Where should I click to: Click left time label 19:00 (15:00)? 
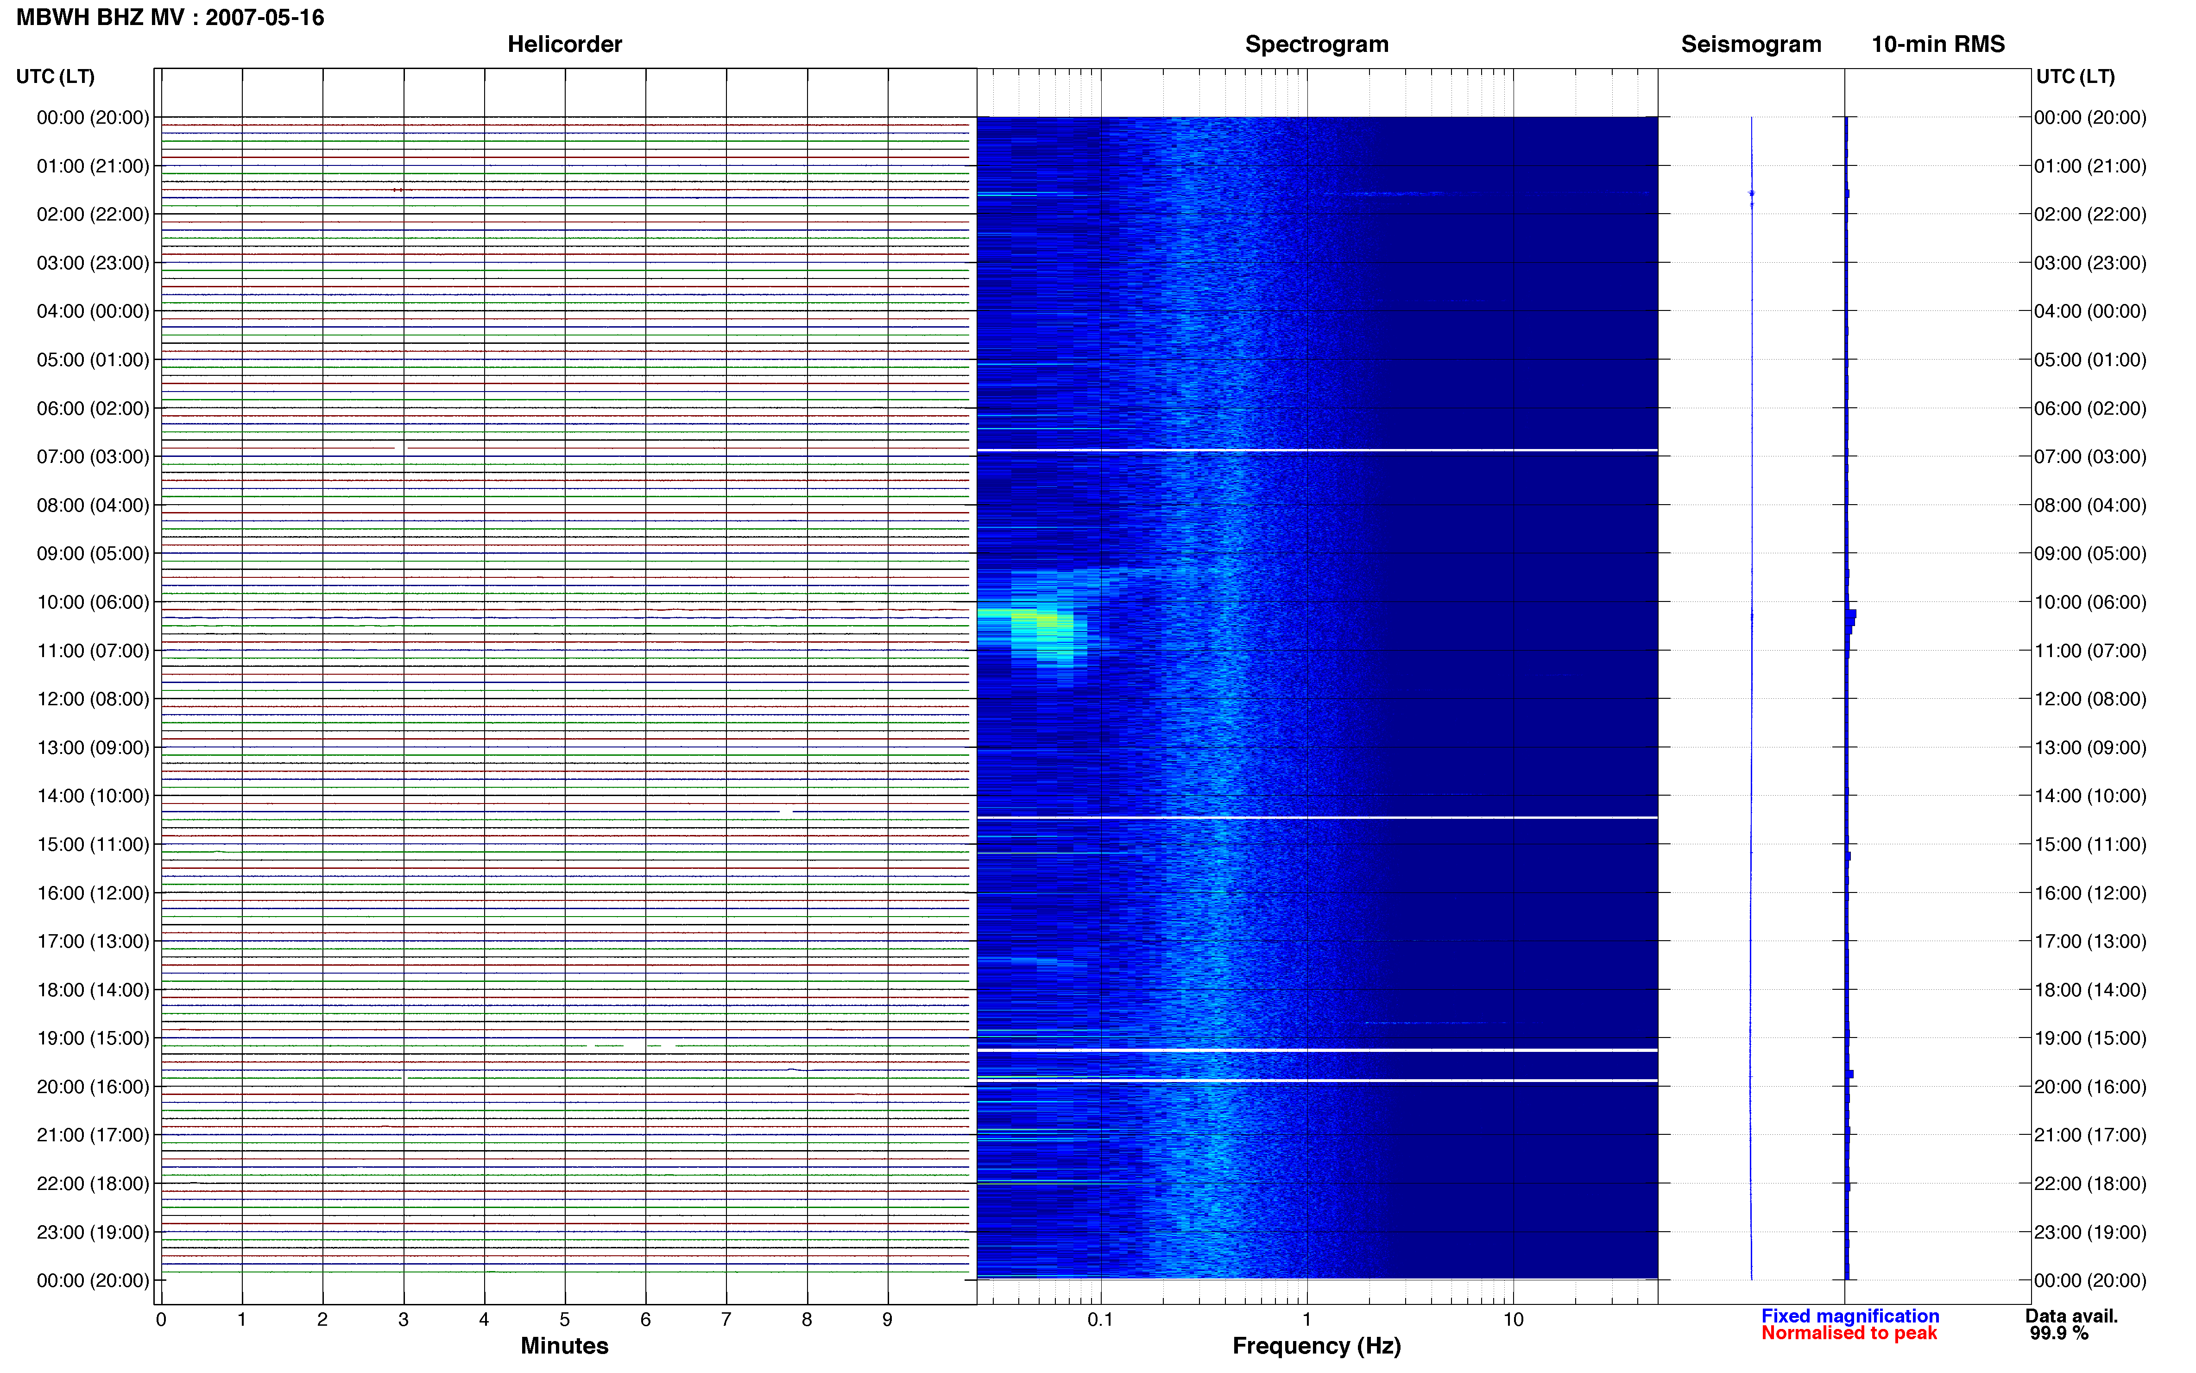pyautogui.click(x=93, y=1038)
